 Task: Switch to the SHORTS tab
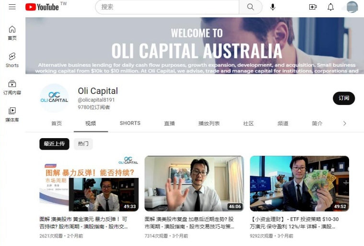tap(130, 123)
